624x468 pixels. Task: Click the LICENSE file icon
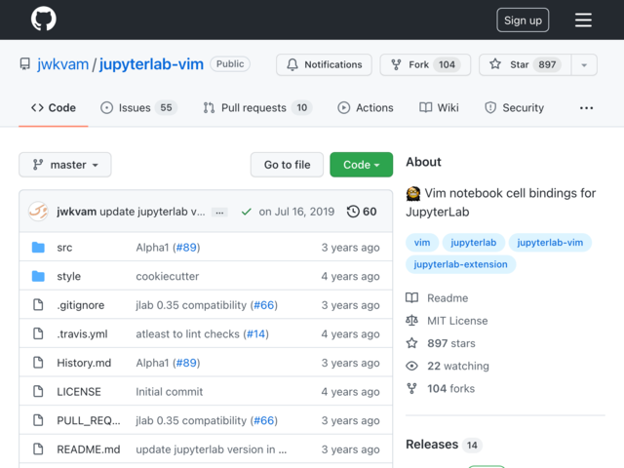[x=38, y=392]
